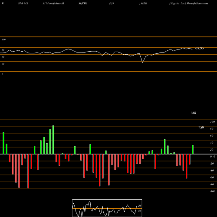217x217 pixels.
Task: Click the MR axis label 100 at right
Action: [212, 122]
